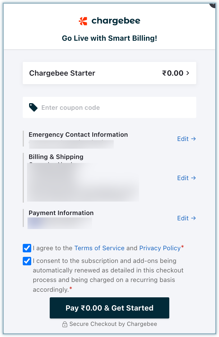Edit the Payment Information
Image resolution: width=219 pixels, height=337 pixels.
(x=186, y=218)
